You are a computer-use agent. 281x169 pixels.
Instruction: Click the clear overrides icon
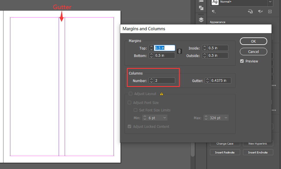[x=260, y=12]
